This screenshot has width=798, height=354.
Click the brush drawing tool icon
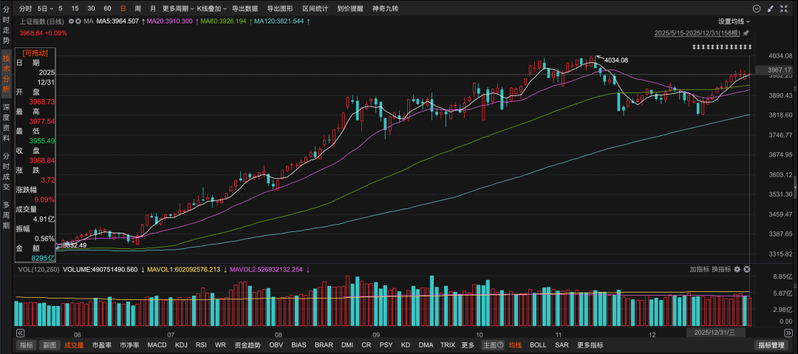click(770, 8)
